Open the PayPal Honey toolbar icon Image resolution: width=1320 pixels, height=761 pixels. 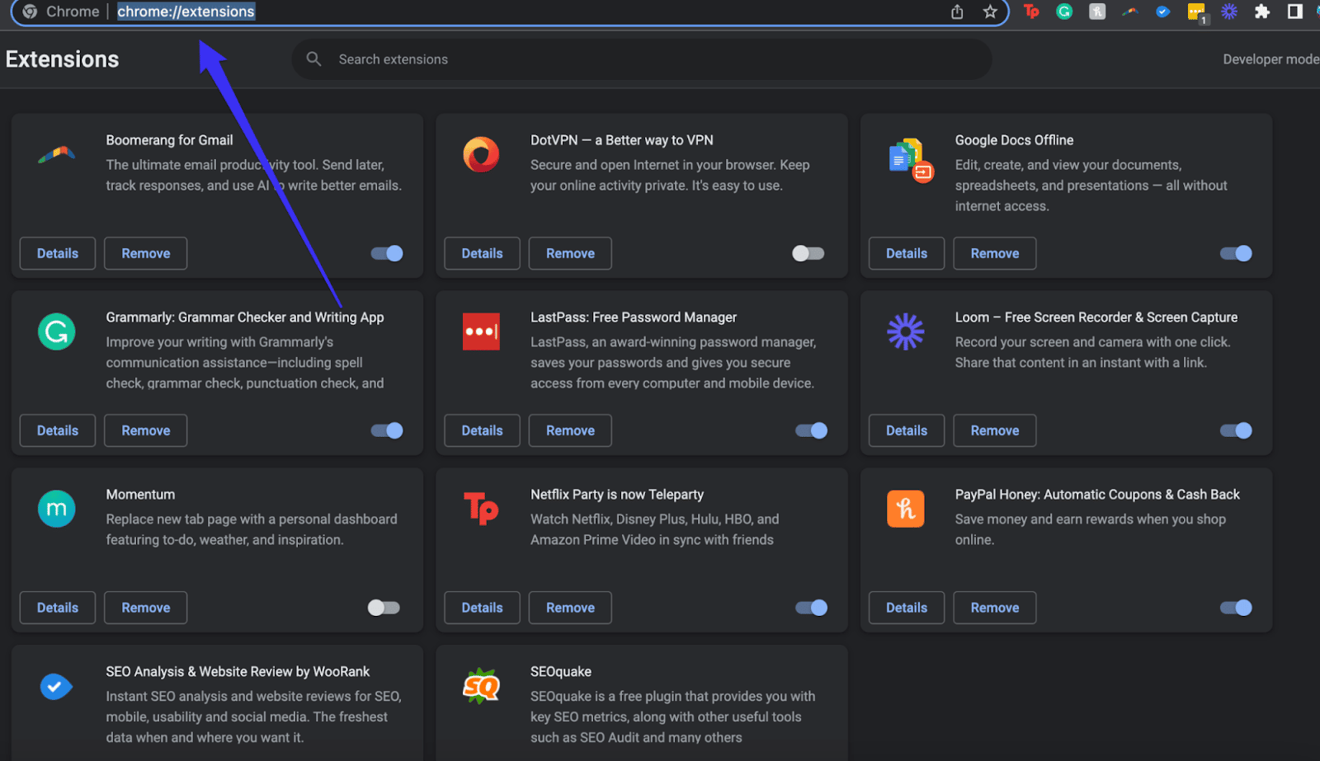coord(1096,12)
